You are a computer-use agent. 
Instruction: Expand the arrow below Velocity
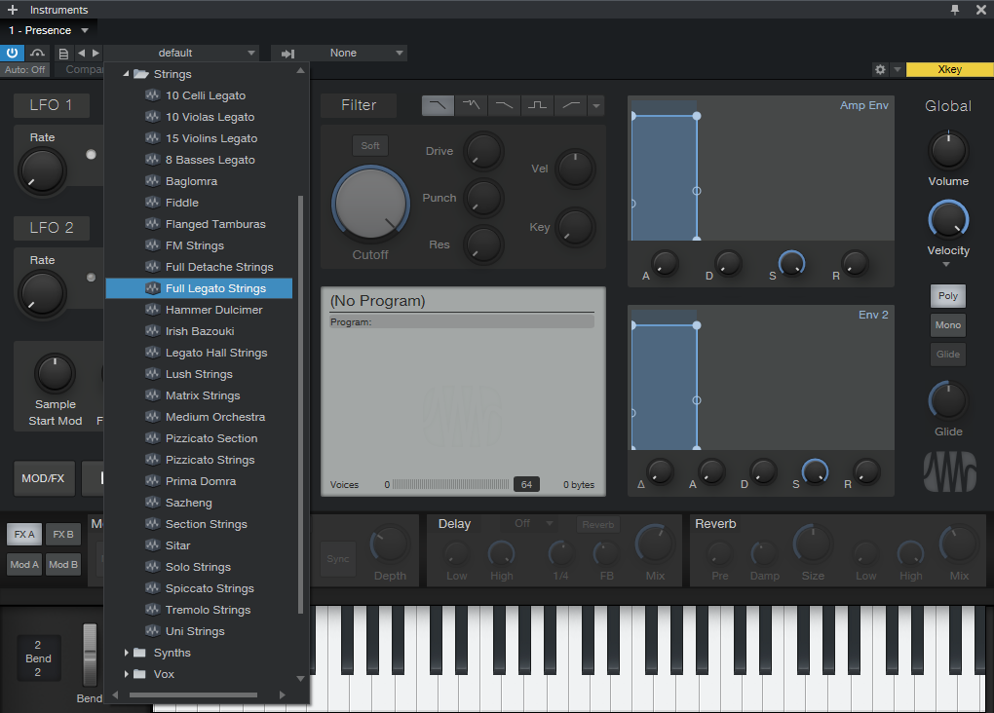click(x=946, y=264)
